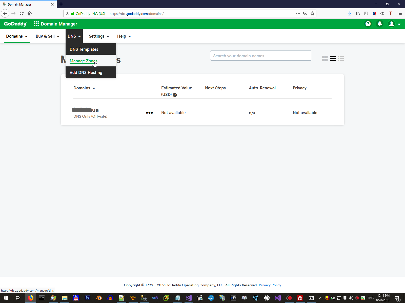405x303 pixels.
Task: Open the page actions three-dot menu in address bar
Action: pos(298,13)
